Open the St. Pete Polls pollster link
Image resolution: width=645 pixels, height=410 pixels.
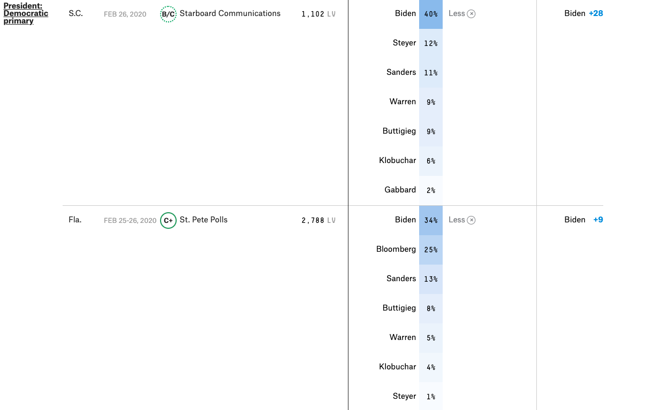[203, 220]
